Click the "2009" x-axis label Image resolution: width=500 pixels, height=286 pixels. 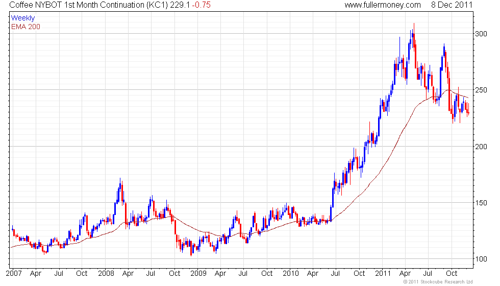[x=198, y=273]
